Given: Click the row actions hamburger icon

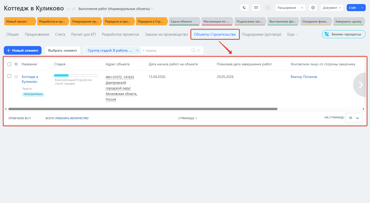Looking at the screenshot, I should (16, 77).
